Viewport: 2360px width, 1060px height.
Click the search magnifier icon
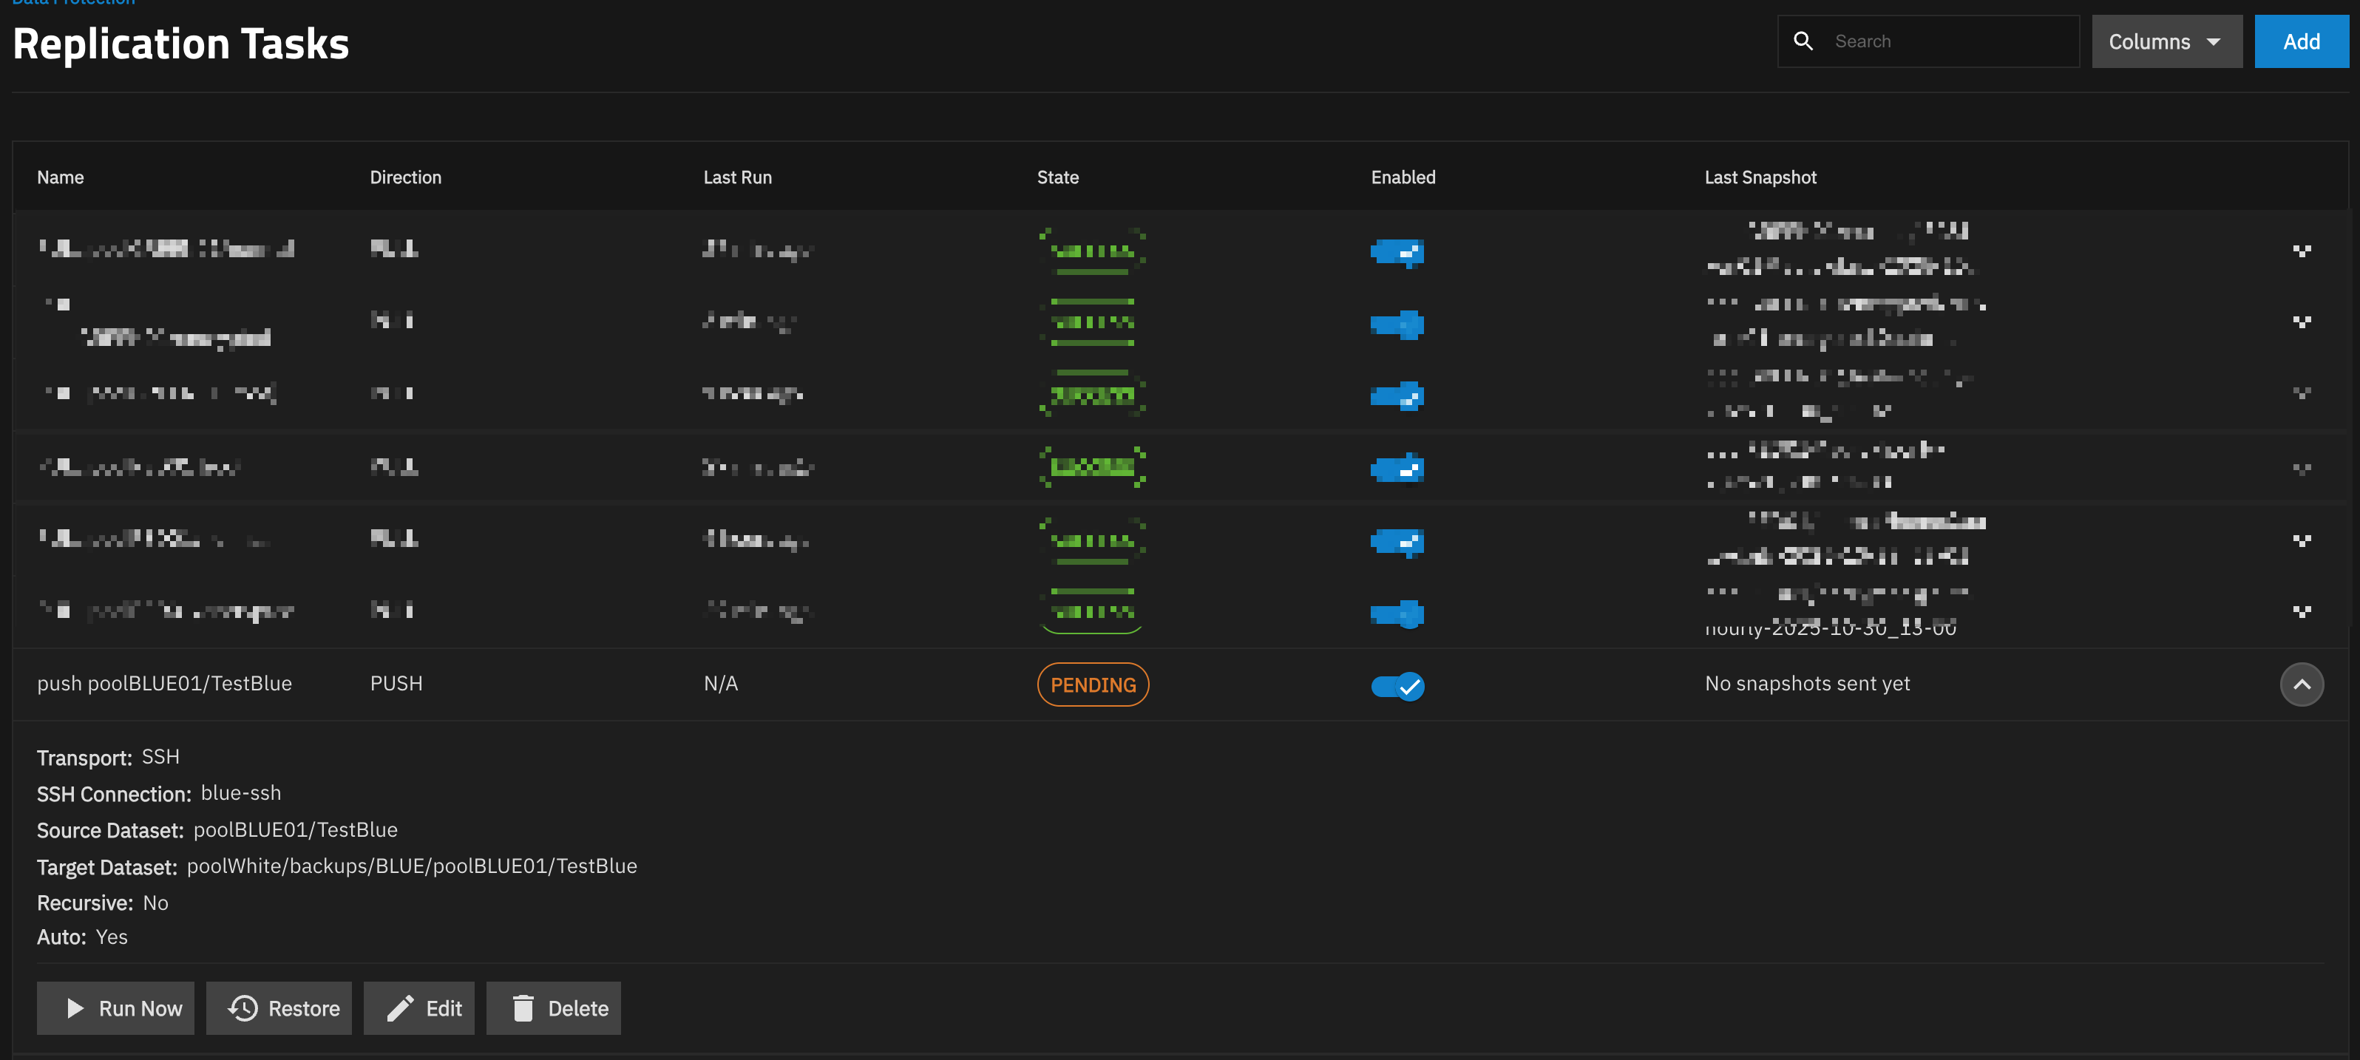1803,41
